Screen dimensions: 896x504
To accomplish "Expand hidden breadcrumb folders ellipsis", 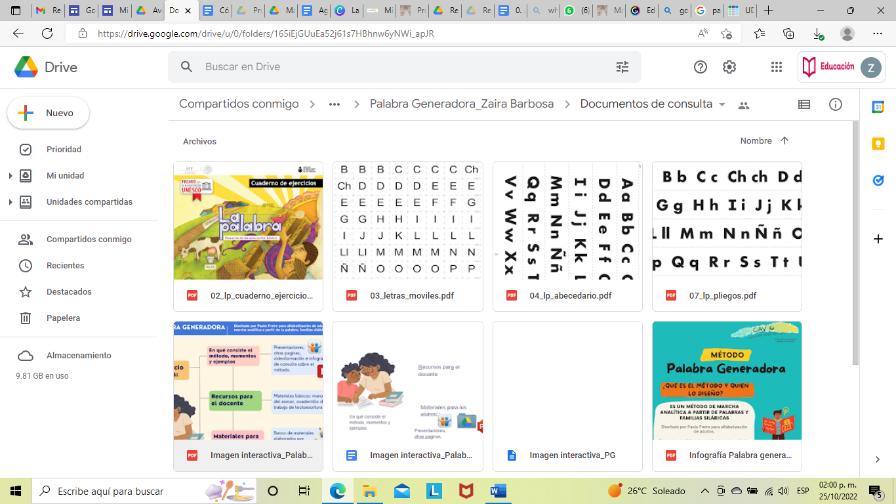I will [335, 104].
